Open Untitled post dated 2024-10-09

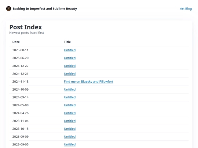70,90
